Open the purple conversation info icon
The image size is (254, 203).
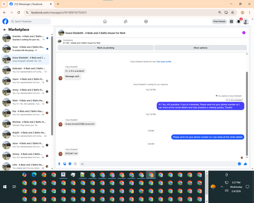pos(244,32)
